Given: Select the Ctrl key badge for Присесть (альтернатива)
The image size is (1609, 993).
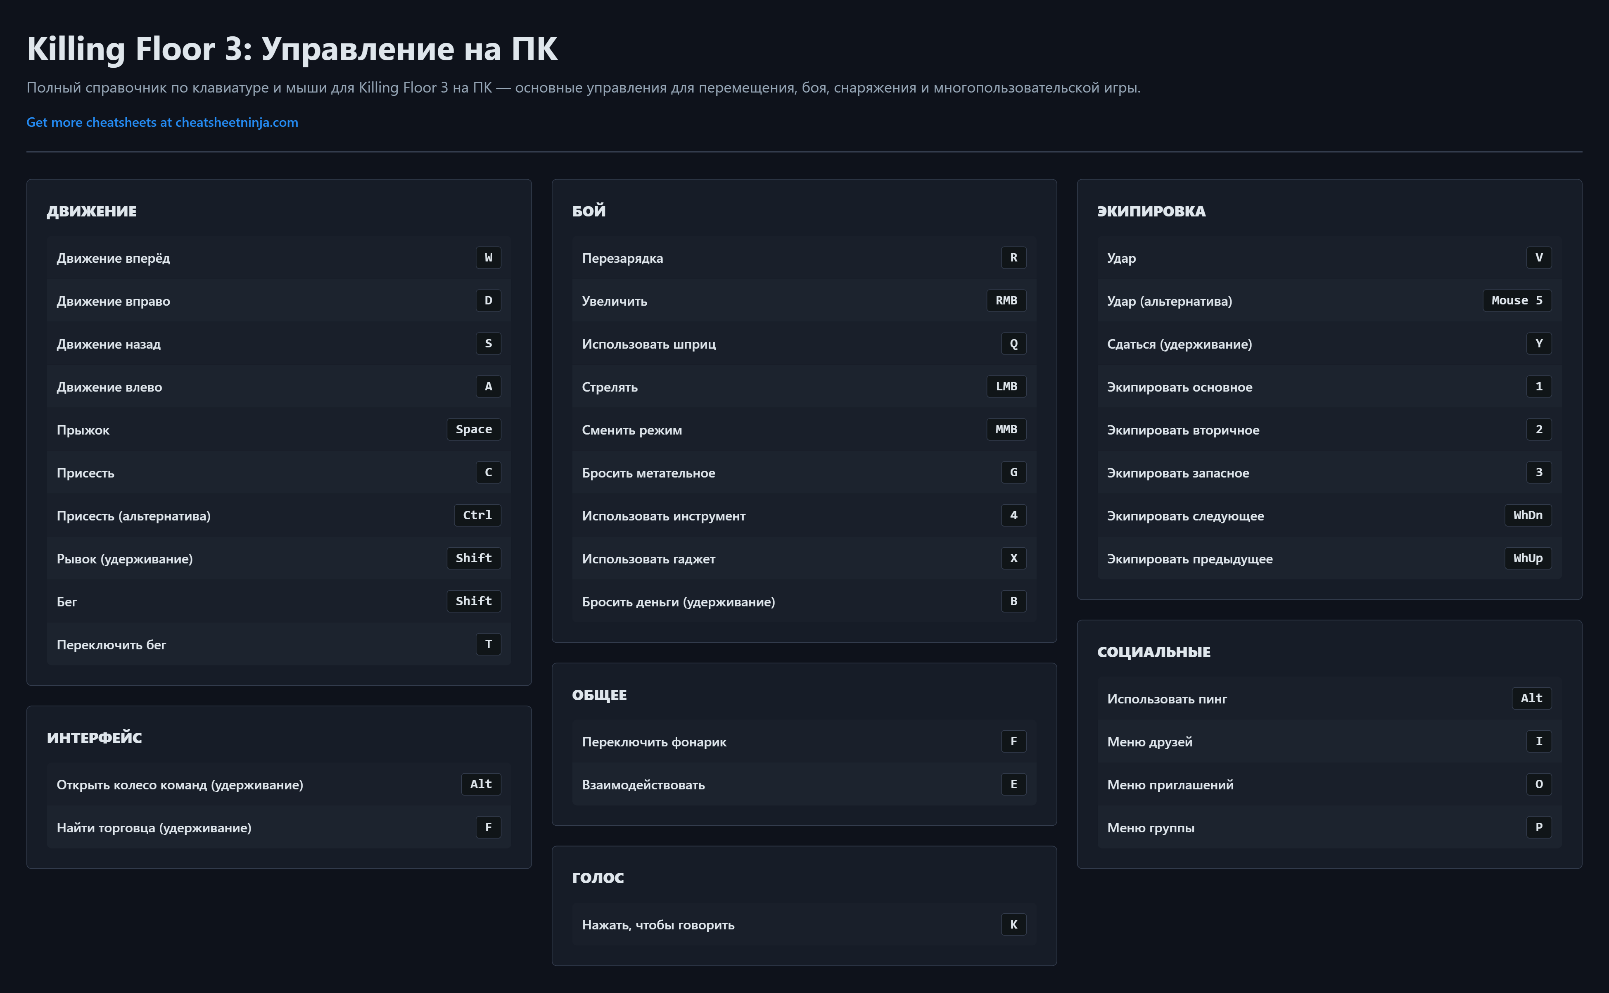Looking at the screenshot, I should [477, 516].
